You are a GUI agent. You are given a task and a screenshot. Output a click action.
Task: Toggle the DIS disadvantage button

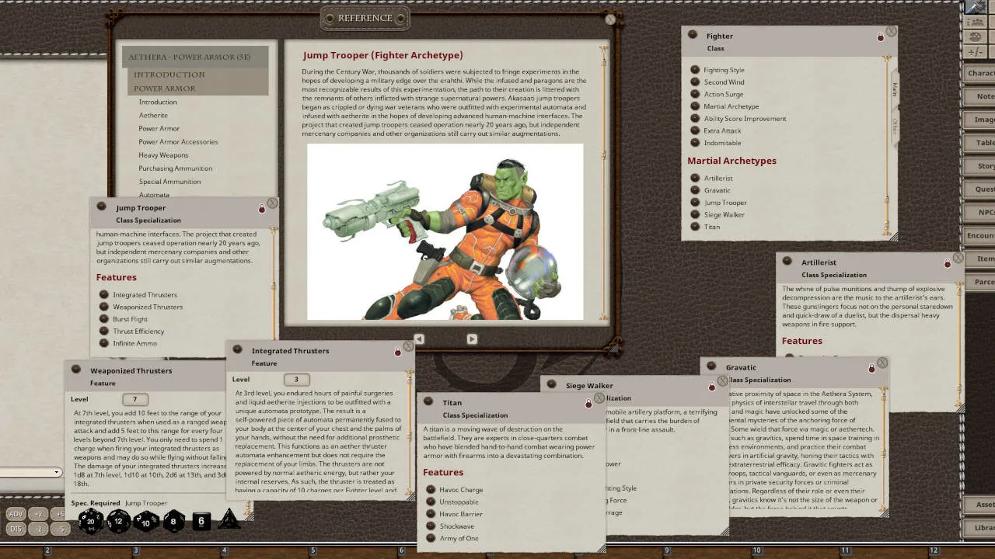pyautogui.click(x=16, y=529)
